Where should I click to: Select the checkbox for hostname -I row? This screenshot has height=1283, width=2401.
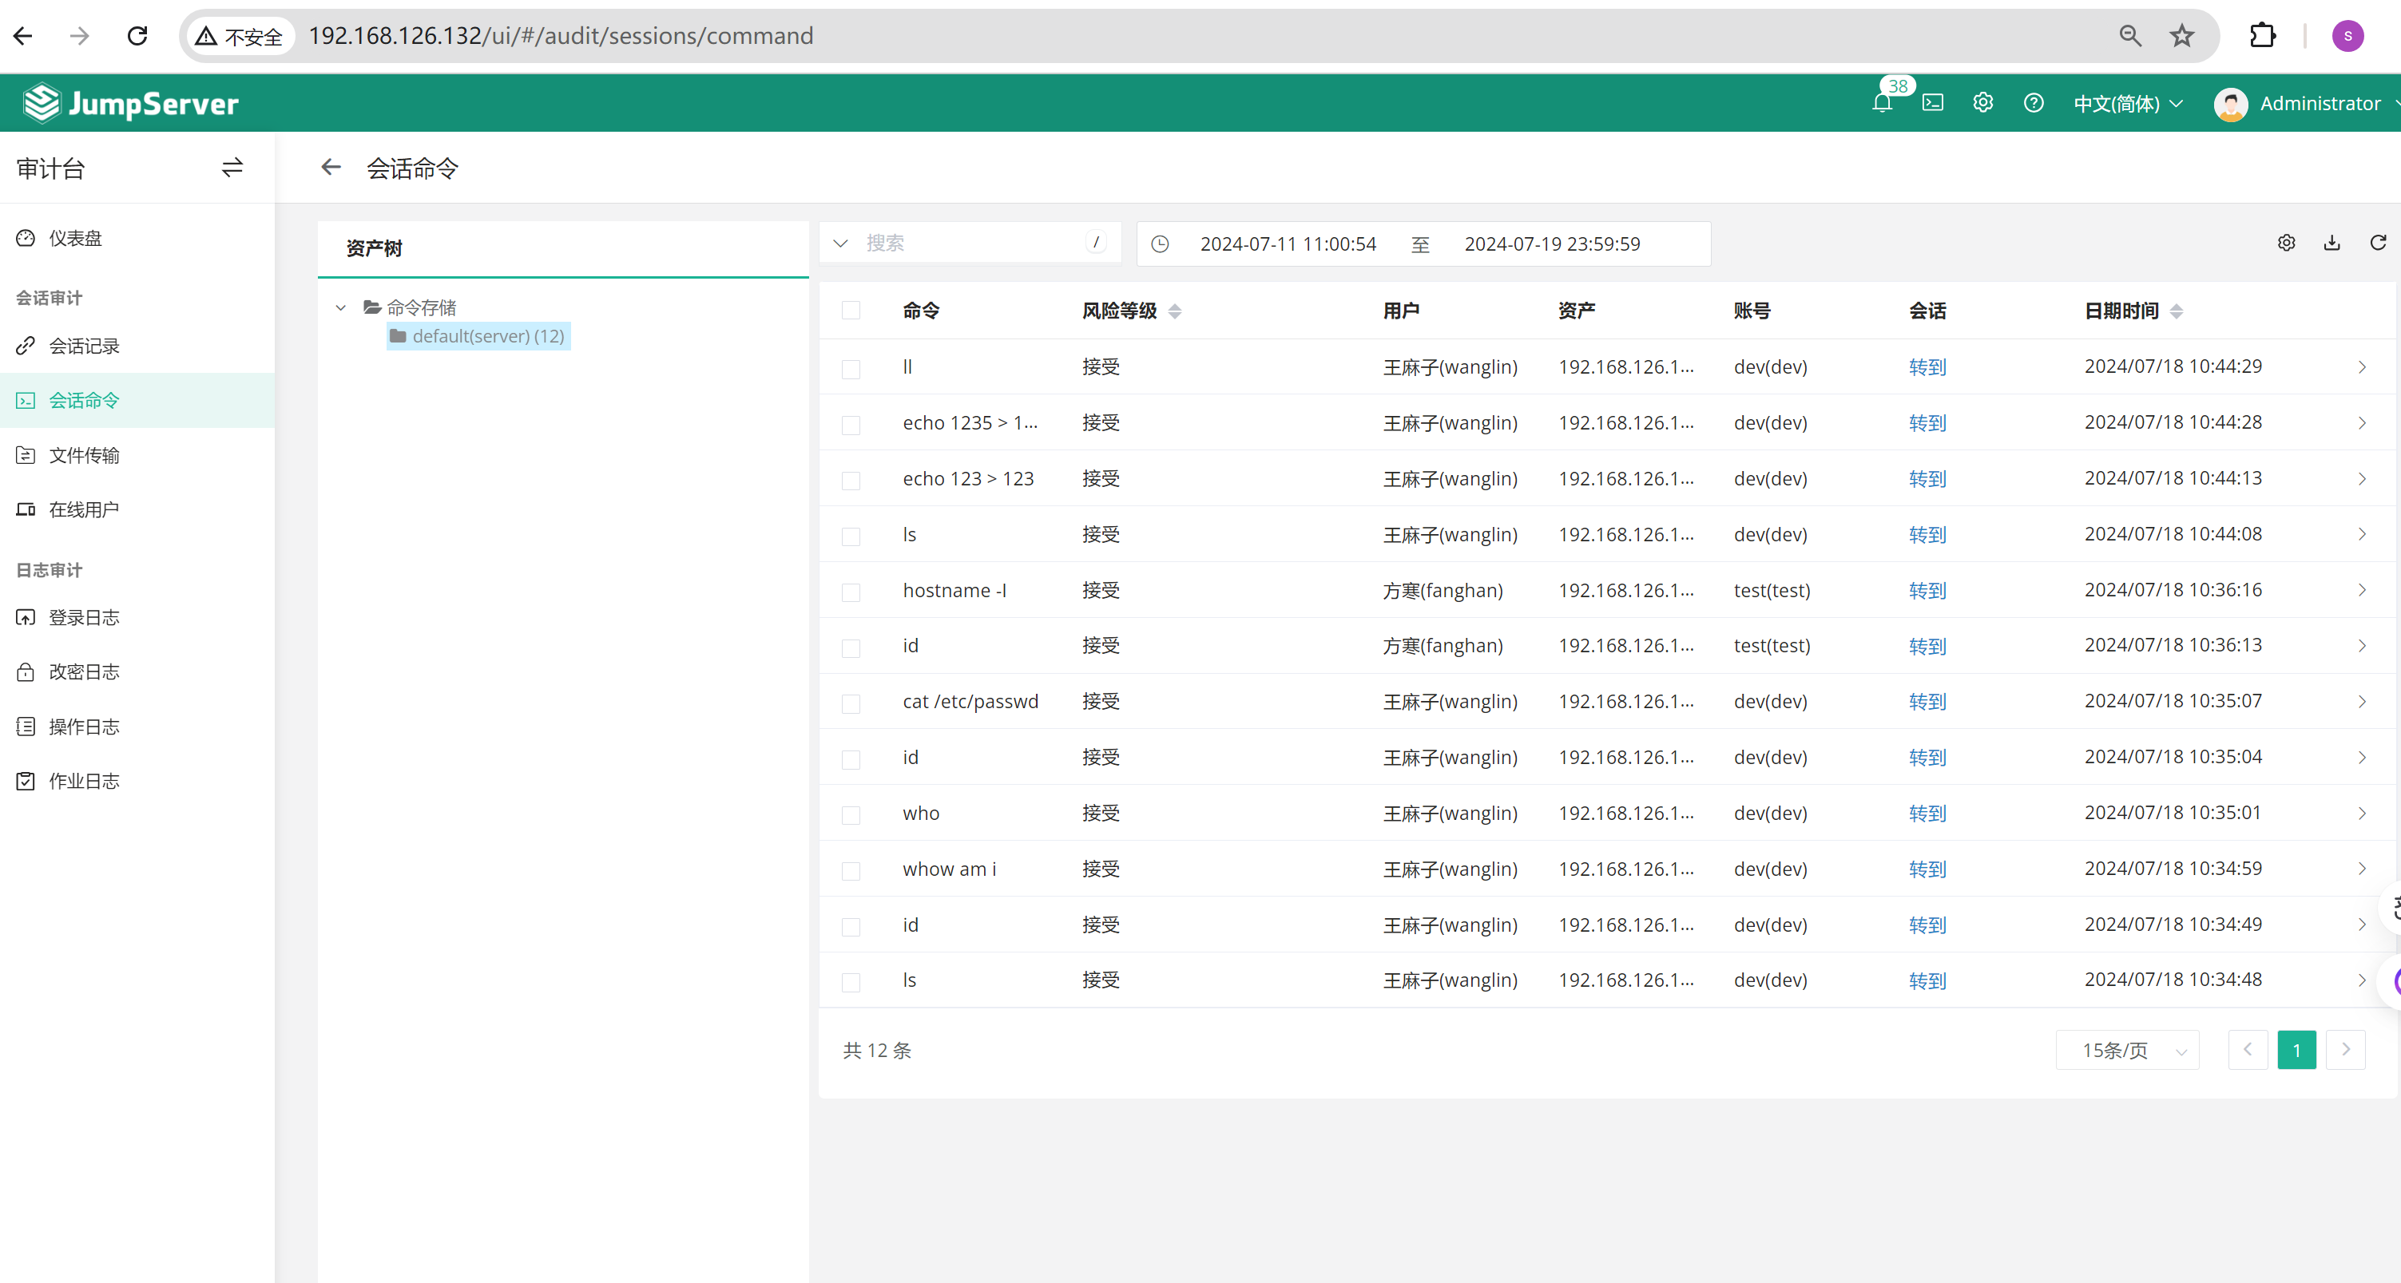850,592
